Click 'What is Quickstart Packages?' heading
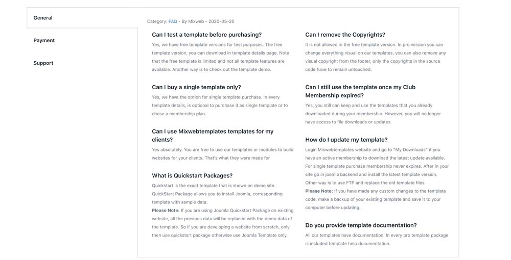 (192, 176)
